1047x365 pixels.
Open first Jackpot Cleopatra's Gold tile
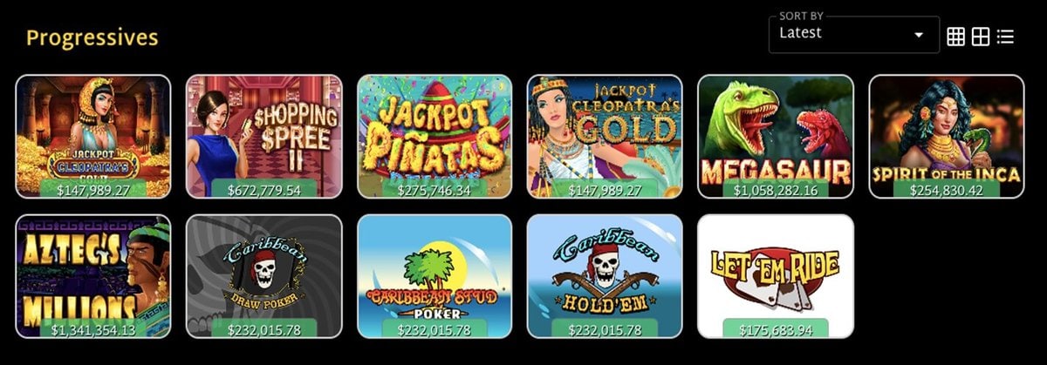[93, 137]
